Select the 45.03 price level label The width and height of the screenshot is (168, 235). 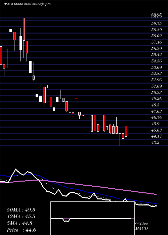click(157, 130)
